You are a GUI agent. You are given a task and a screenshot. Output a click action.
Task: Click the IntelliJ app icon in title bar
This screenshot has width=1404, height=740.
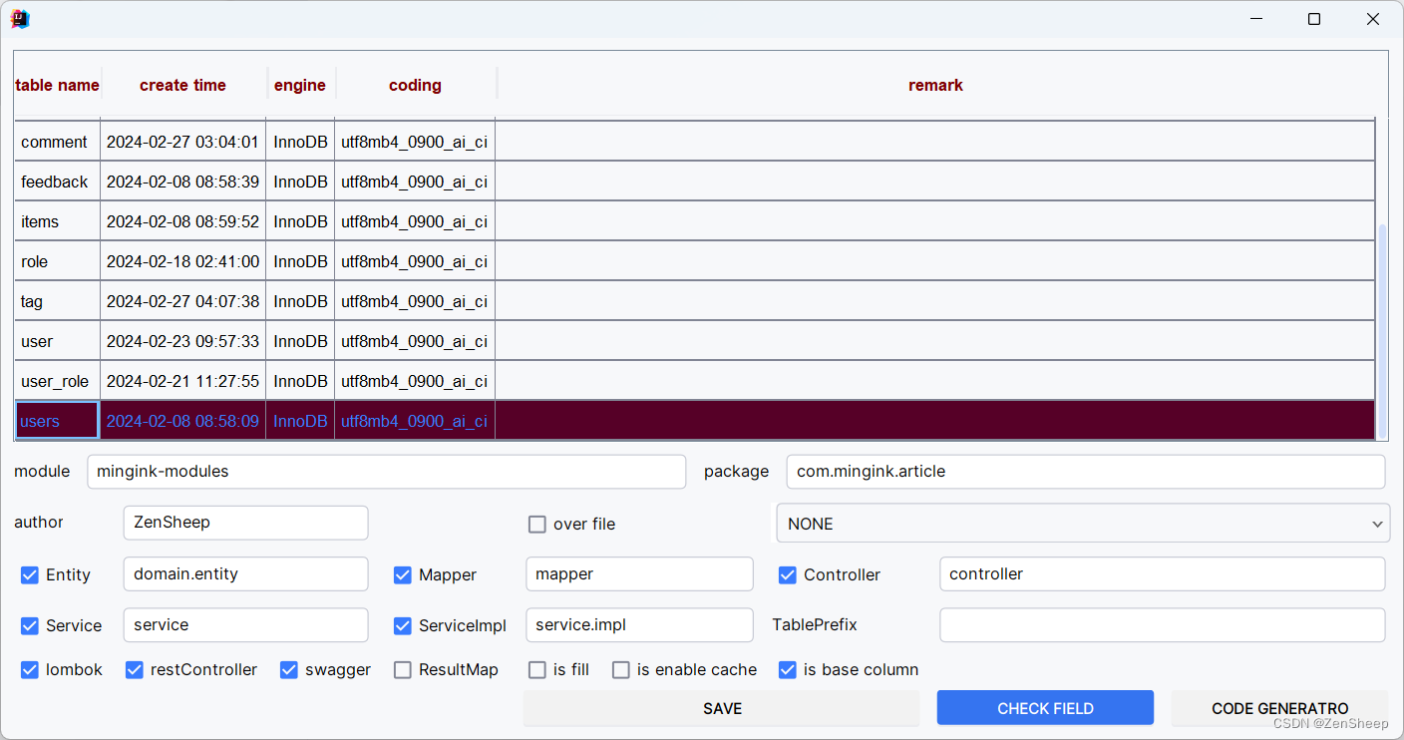coord(20,19)
